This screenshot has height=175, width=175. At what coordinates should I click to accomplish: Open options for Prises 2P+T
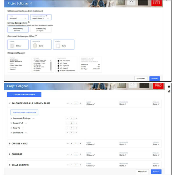26,123
